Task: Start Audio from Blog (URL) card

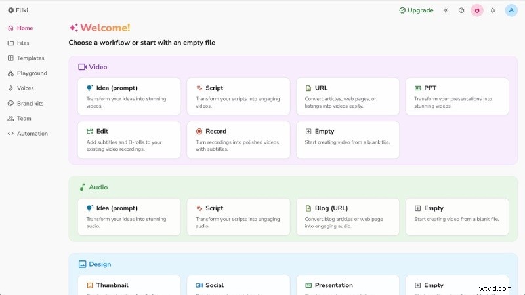Action: pos(347,216)
